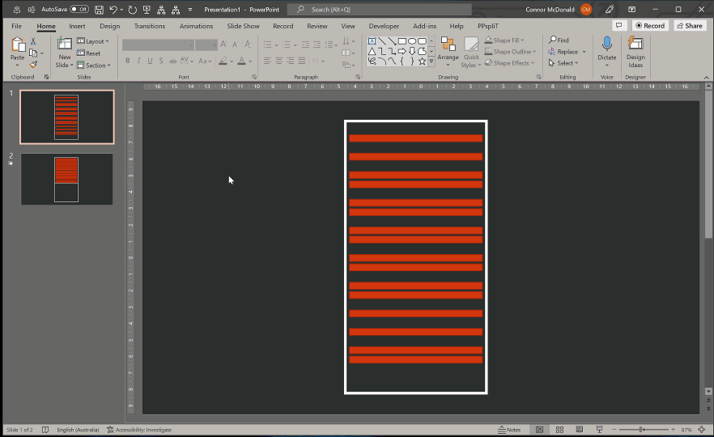714x437 pixels.
Task: Toggle AutoSave switch on
Action: coord(79,10)
